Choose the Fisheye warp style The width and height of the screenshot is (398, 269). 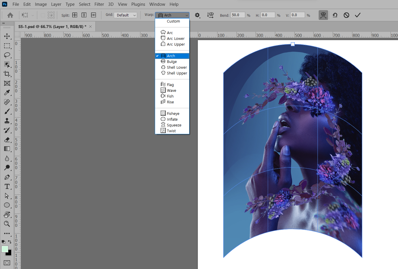[x=172, y=113]
